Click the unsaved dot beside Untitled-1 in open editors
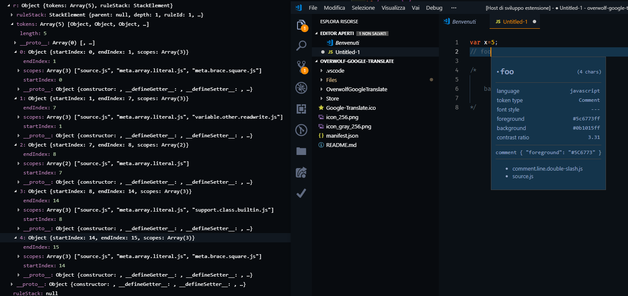 (x=323, y=52)
